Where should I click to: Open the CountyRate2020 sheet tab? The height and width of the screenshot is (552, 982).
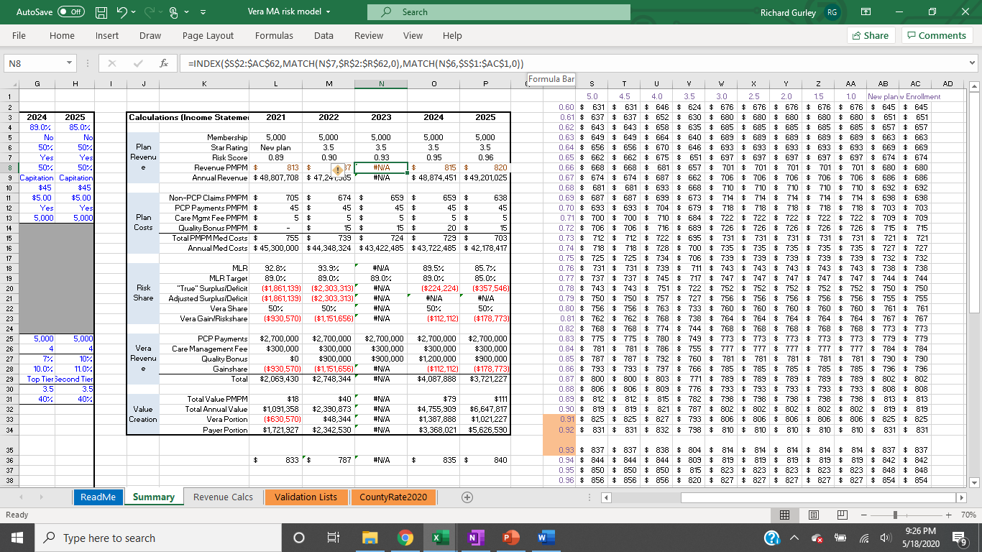(393, 497)
